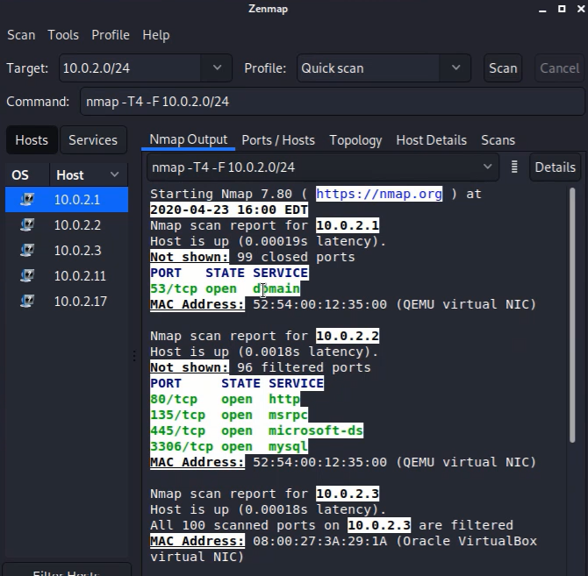Image resolution: width=588 pixels, height=576 pixels.
Task: Minimize the Zenmap window
Action: tap(542, 10)
